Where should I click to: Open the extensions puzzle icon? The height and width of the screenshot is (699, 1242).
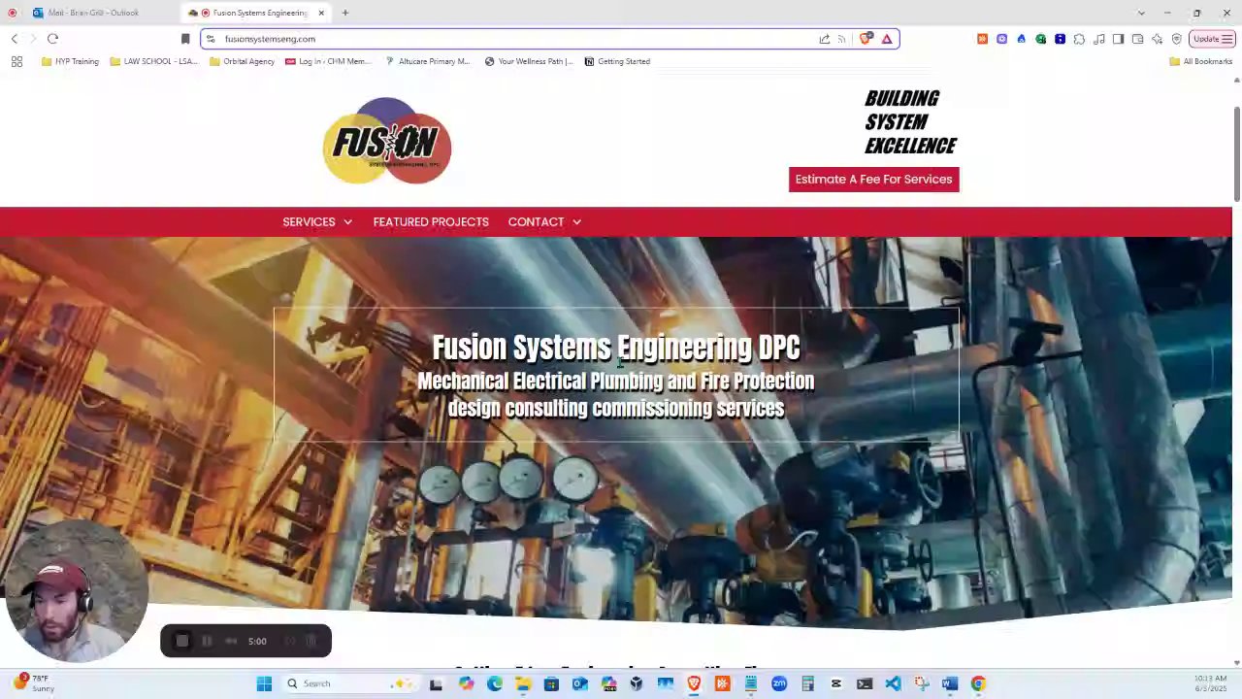click(1079, 39)
